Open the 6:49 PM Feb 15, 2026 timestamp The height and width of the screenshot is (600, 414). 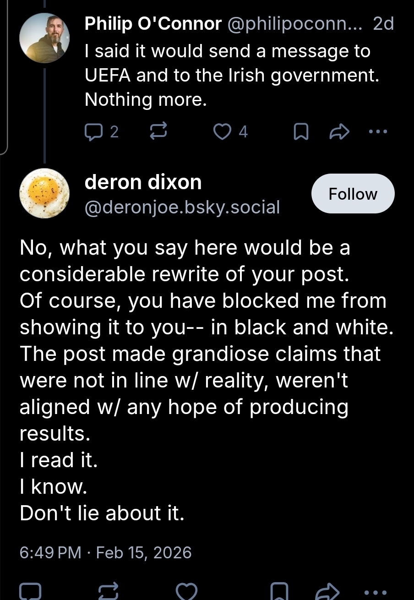coord(105,552)
